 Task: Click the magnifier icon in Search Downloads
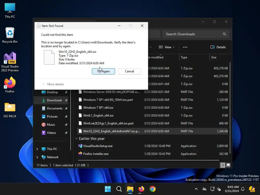pos(224,34)
